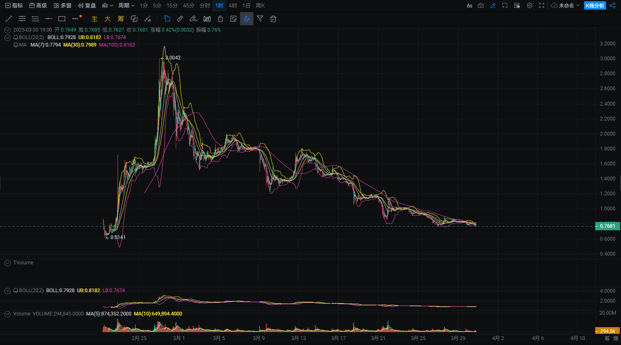Select the 45分 timeframe
The height and width of the screenshot is (345, 621).
click(x=189, y=5)
